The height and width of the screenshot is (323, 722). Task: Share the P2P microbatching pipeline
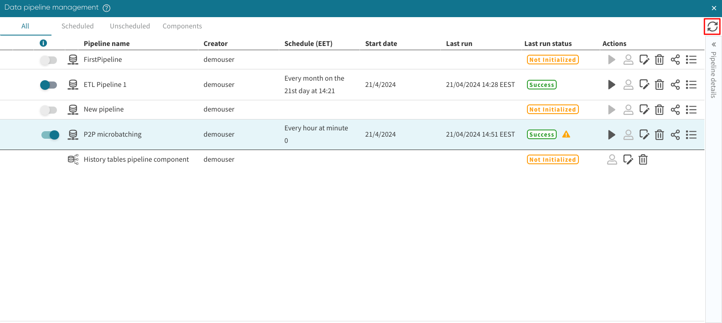(x=675, y=135)
